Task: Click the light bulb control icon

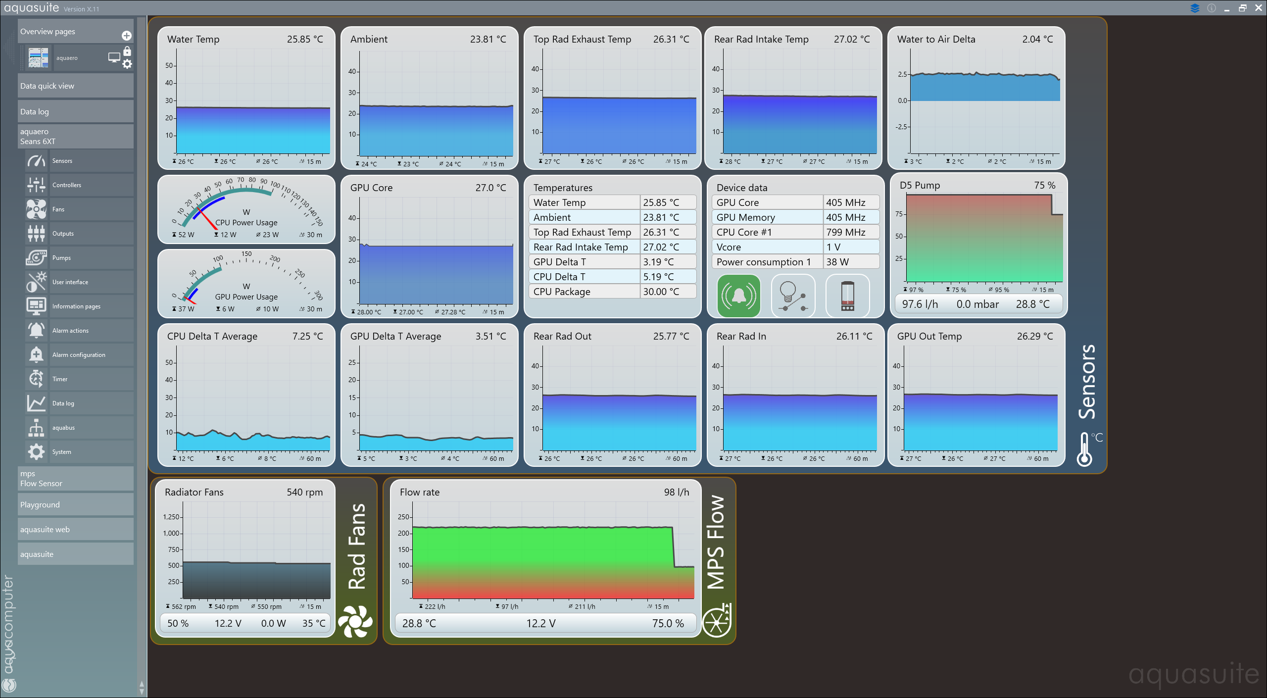Action: 793,296
